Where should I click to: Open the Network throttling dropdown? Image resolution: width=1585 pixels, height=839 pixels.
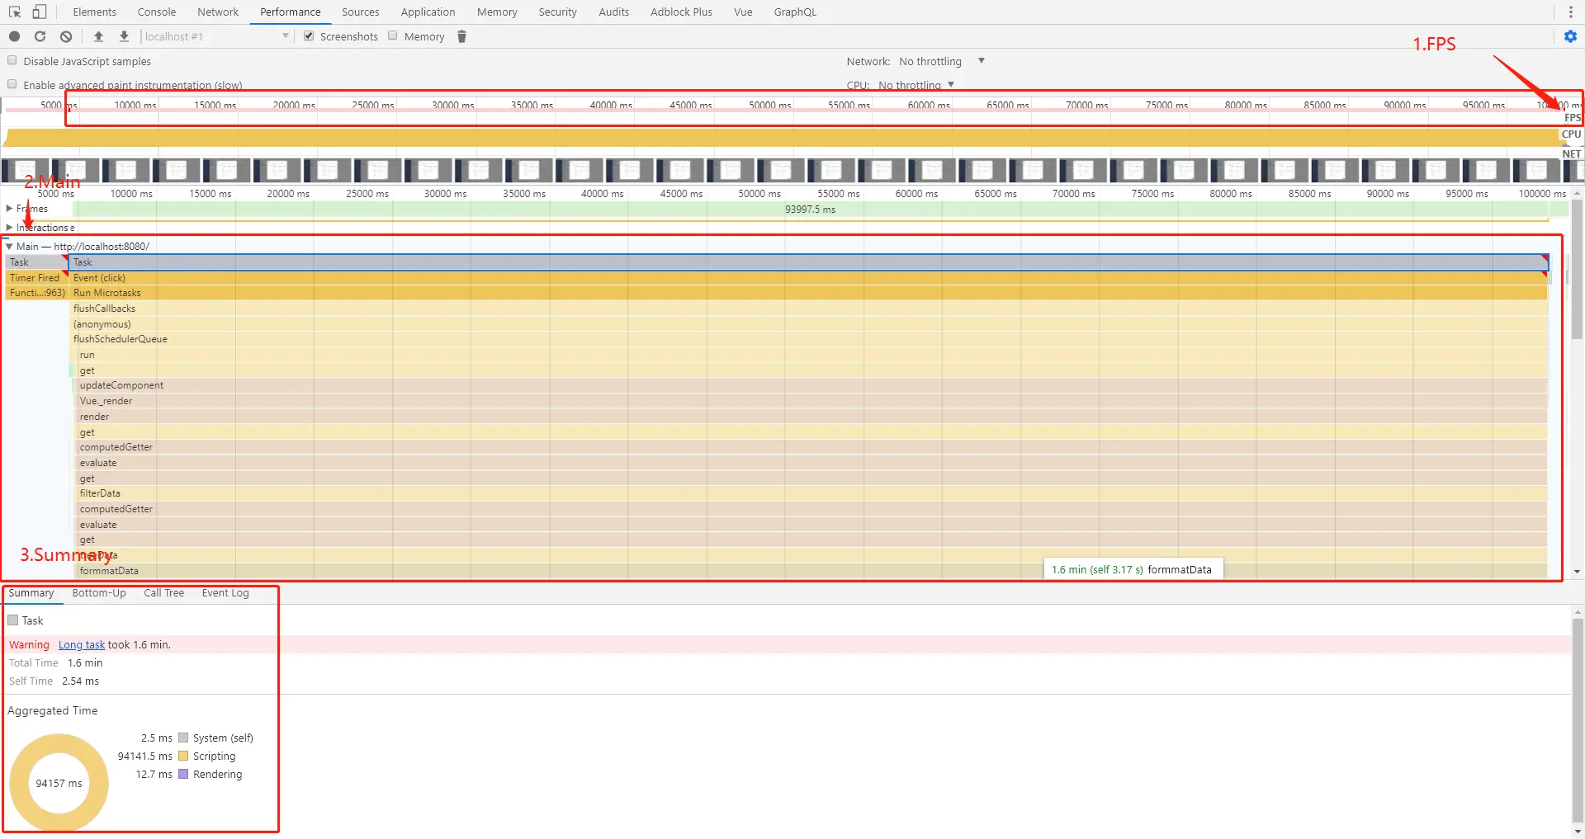(x=942, y=61)
